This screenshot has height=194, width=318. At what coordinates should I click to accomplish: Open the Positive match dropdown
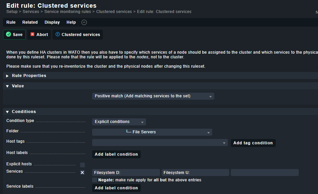pyautogui.click(x=153, y=96)
